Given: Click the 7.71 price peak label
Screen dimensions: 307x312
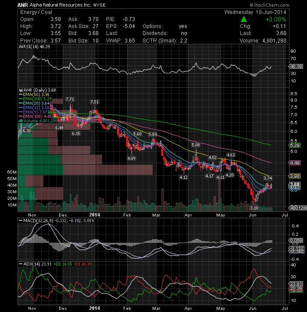Looking at the screenshot, I should click(x=70, y=99).
